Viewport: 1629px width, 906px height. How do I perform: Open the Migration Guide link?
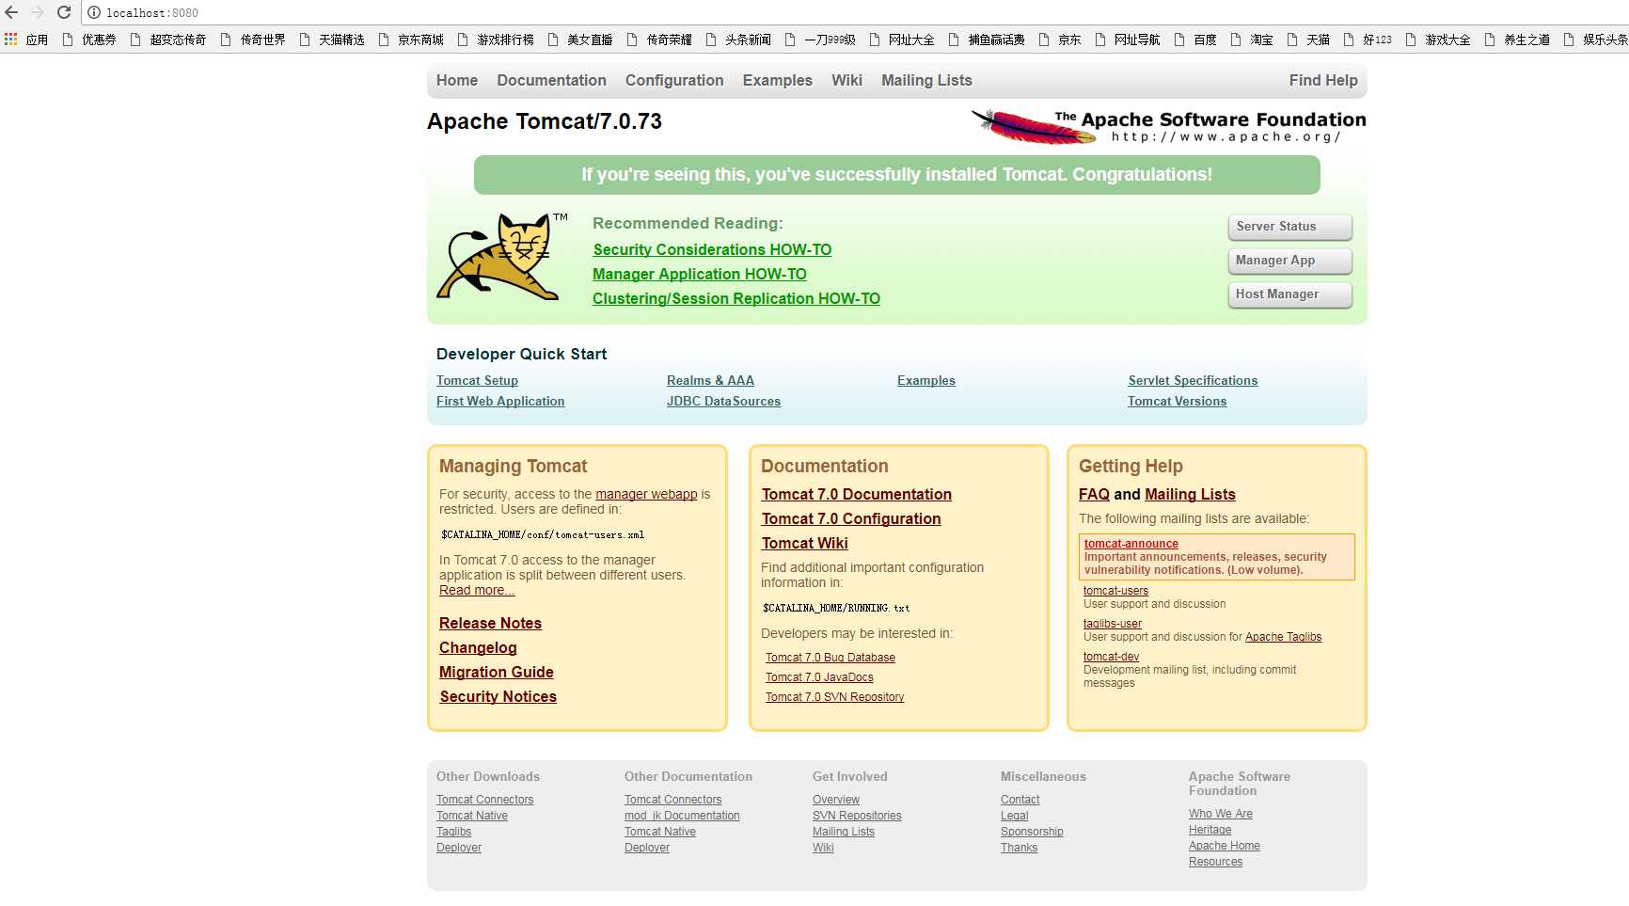point(496,672)
